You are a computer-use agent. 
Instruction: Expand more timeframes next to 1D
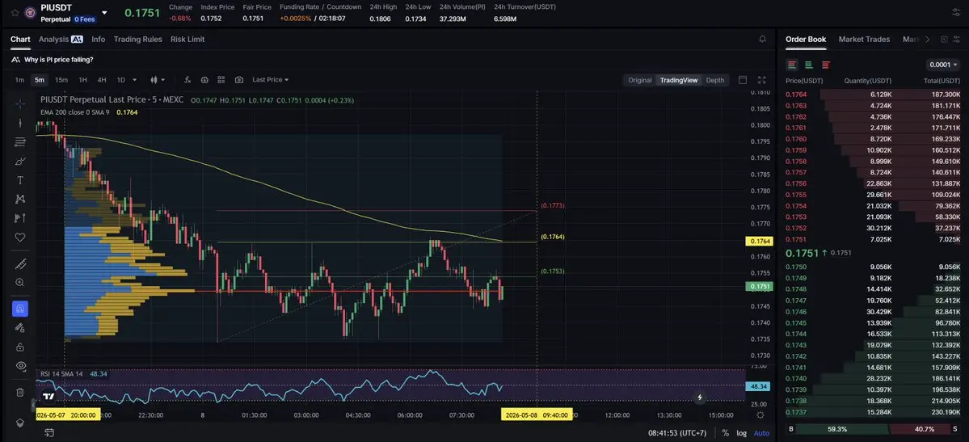(135, 80)
